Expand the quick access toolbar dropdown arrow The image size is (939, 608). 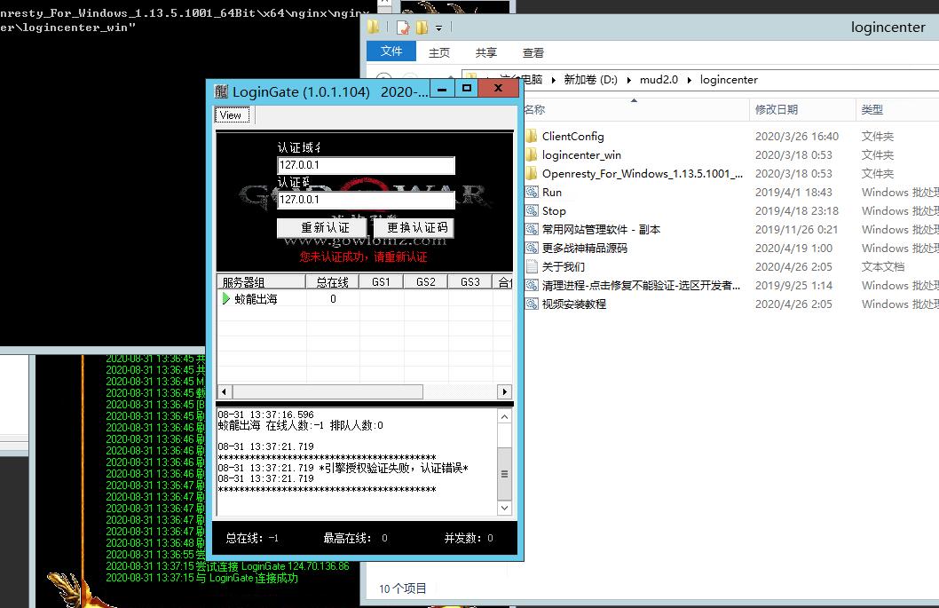pos(438,28)
